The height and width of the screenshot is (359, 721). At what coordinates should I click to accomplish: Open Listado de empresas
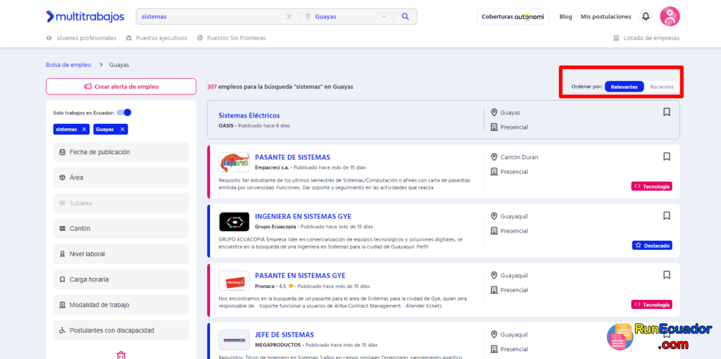point(646,38)
